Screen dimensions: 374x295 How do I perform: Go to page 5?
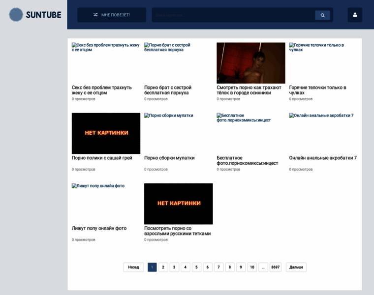click(x=196, y=267)
